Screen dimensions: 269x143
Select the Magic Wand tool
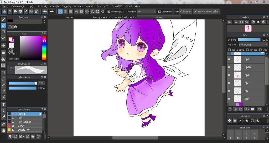click(x=3, y=85)
